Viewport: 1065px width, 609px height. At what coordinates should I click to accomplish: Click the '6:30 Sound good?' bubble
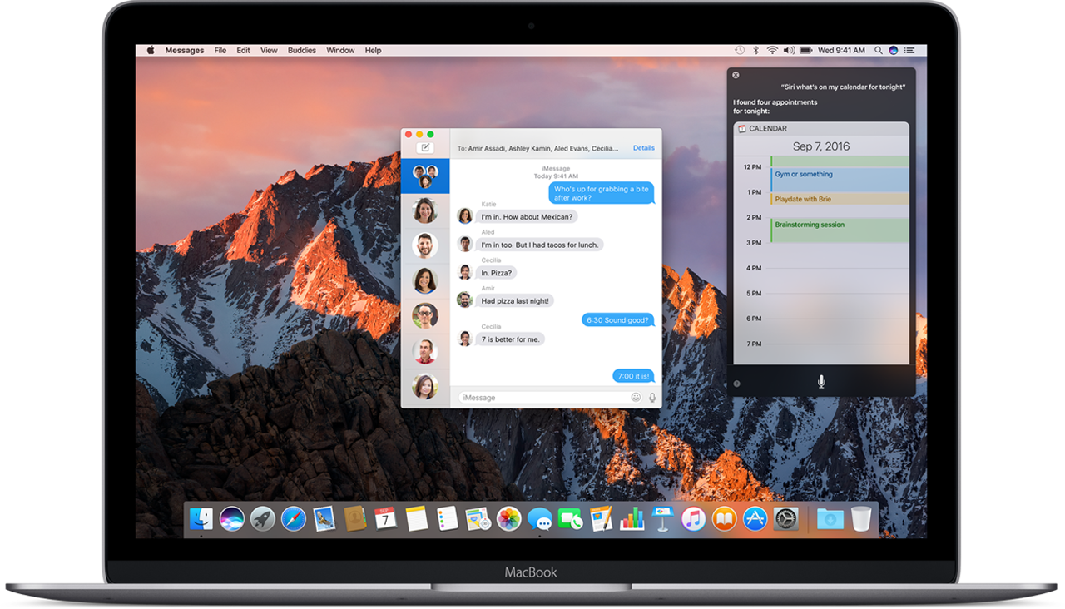tap(617, 320)
